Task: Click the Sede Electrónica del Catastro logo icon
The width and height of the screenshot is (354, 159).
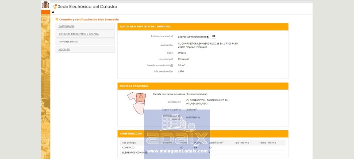Action: tap(54, 7)
